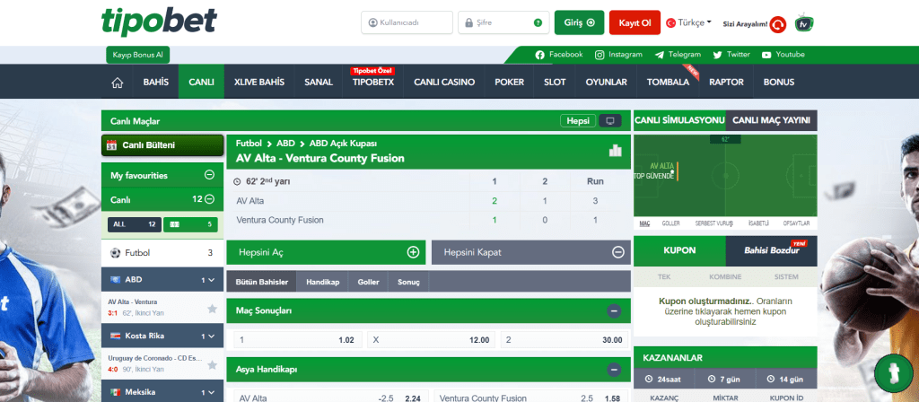
Task: Switch to the Handikap bets tab
Action: tap(322, 282)
